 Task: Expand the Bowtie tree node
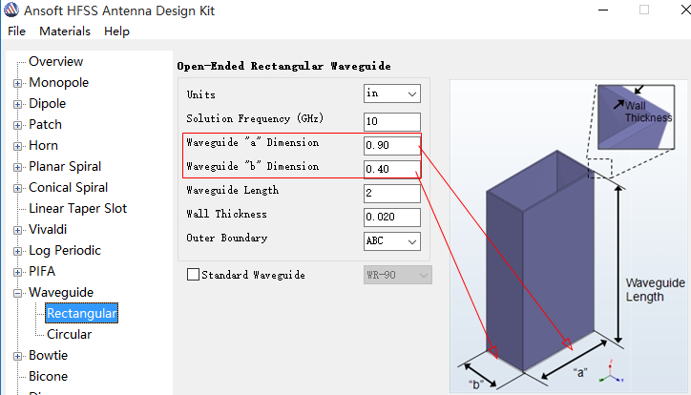pyautogui.click(x=17, y=356)
